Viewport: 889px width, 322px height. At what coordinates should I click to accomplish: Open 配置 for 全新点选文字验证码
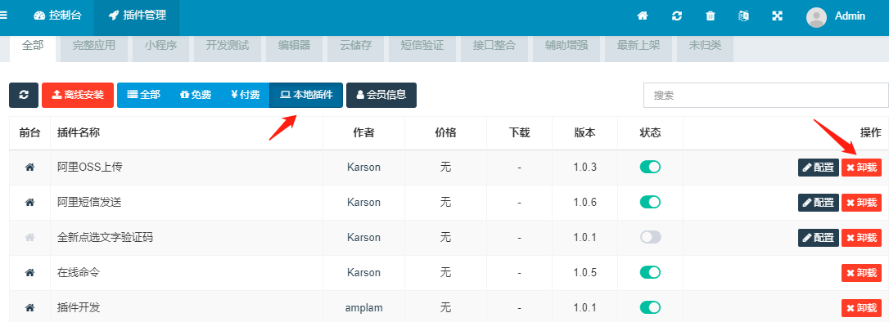pos(818,238)
